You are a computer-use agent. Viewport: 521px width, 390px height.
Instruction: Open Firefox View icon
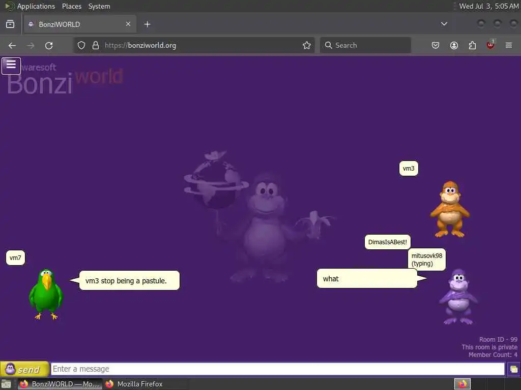click(10, 24)
